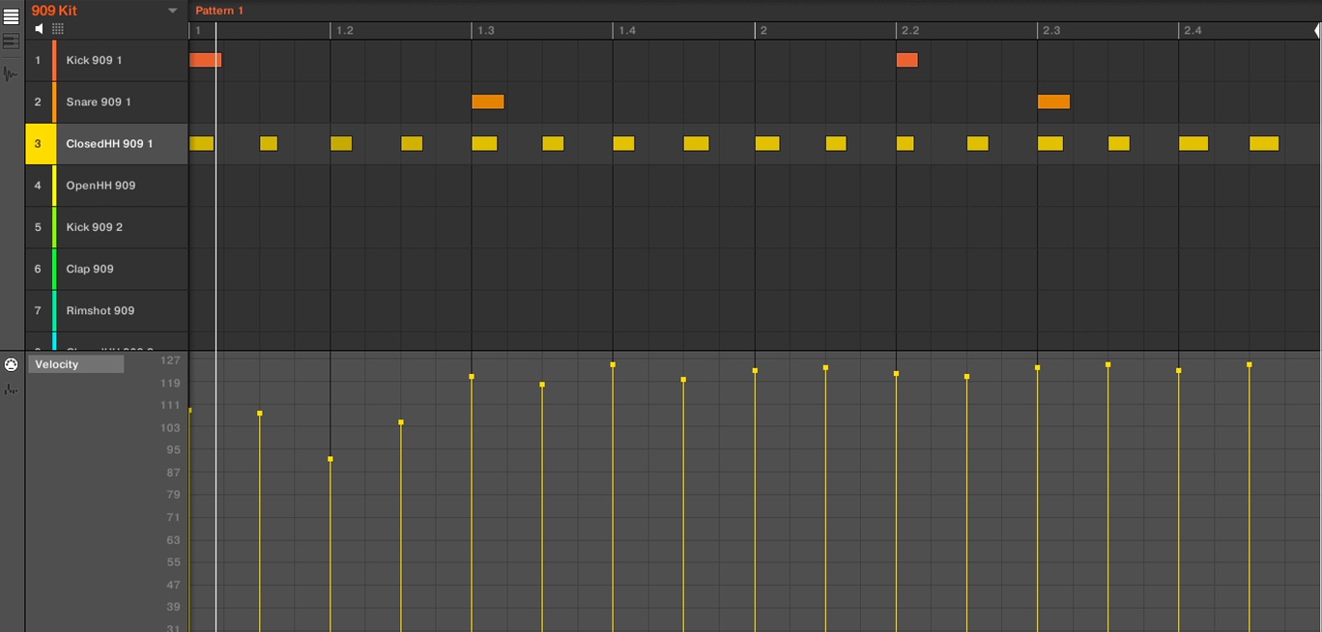
Task: Select the closed hi-hat note at 2.3
Action: coord(1050,143)
